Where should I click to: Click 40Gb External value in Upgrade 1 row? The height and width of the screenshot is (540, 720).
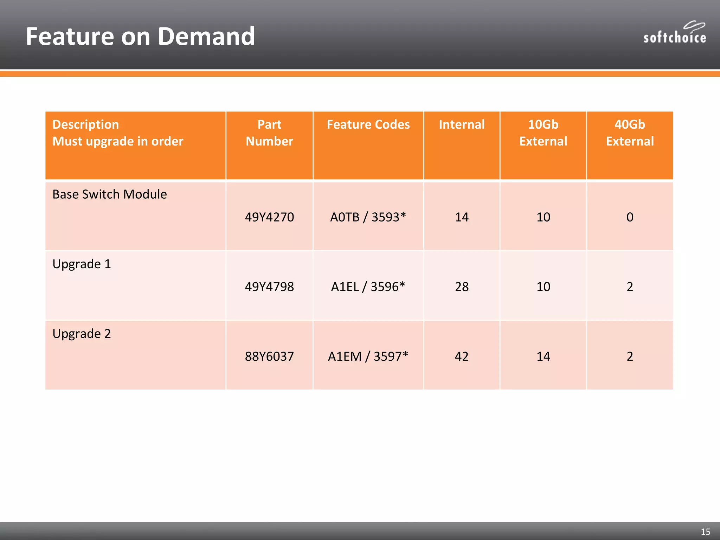tap(630, 287)
